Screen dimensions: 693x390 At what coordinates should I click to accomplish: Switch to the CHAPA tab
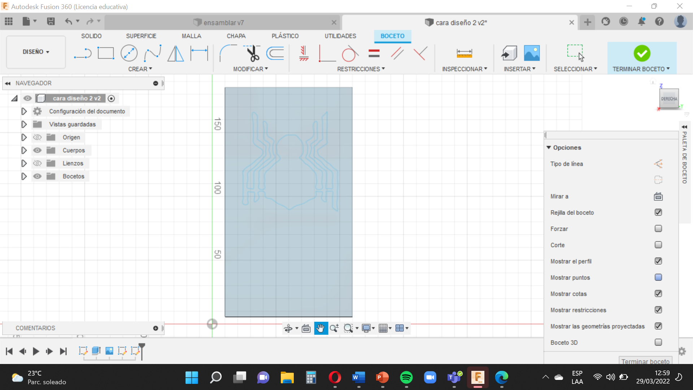[x=236, y=36]
